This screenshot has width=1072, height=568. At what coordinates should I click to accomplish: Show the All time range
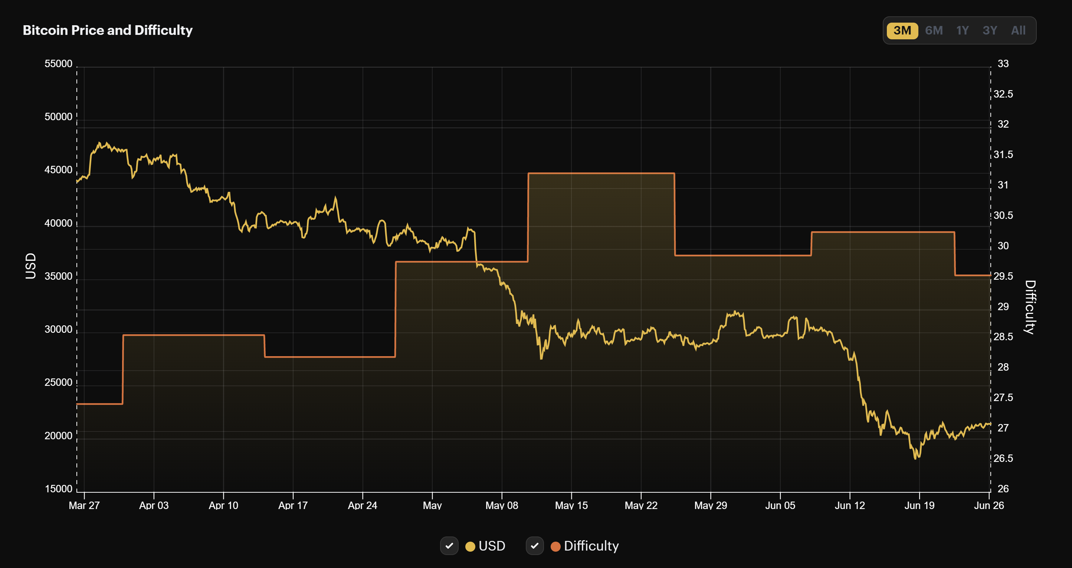(1018, 30)
